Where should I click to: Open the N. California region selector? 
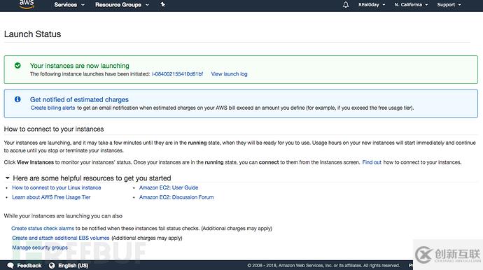[411, 5]
